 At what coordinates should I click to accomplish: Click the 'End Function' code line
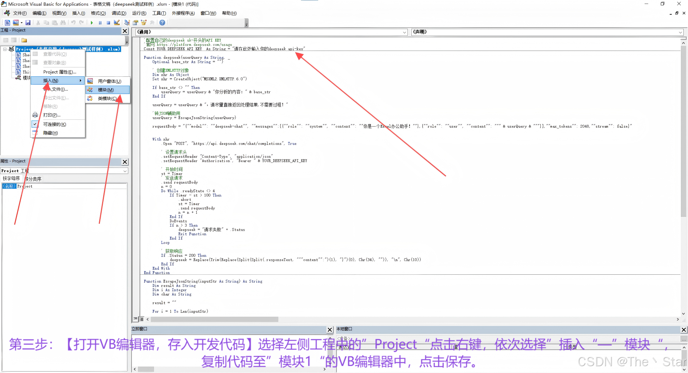157,273
